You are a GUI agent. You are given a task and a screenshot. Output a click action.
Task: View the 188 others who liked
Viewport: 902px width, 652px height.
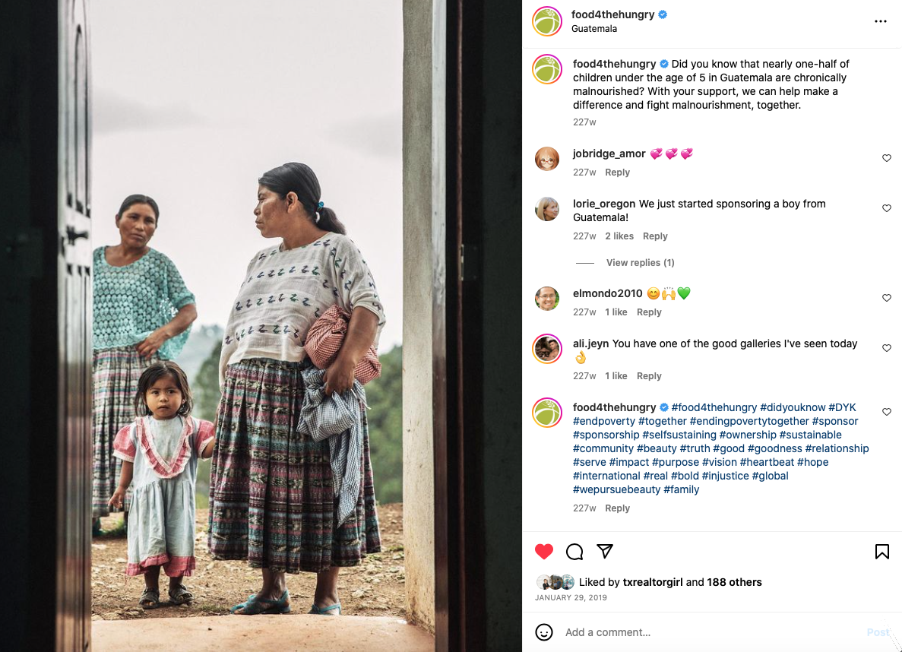734,582
